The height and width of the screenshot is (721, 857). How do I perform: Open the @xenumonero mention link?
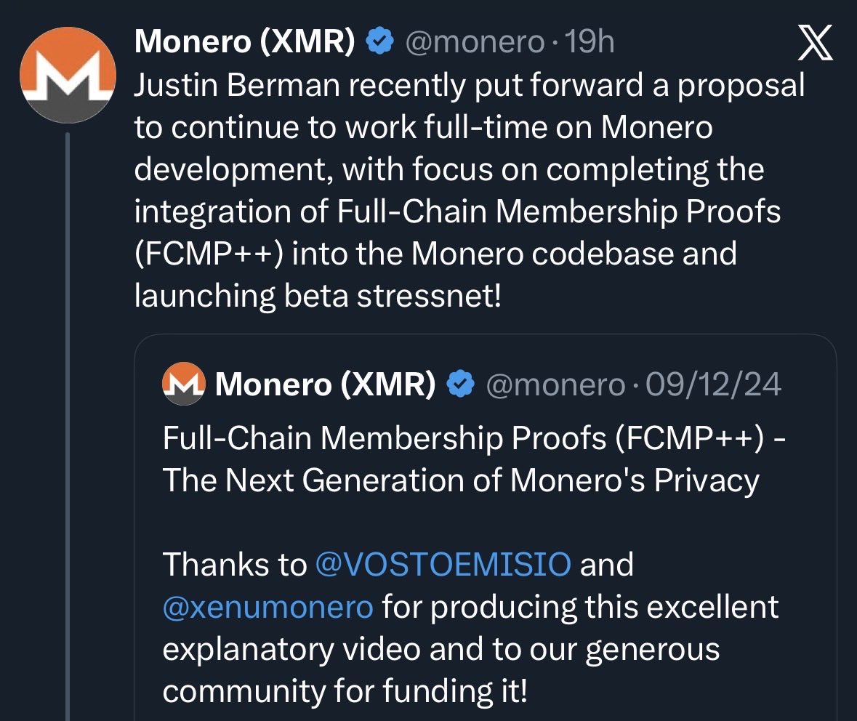coord(267,606)
